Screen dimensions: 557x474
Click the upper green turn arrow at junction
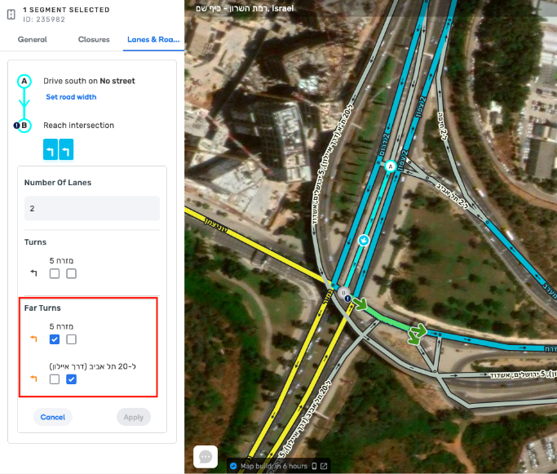361,303
